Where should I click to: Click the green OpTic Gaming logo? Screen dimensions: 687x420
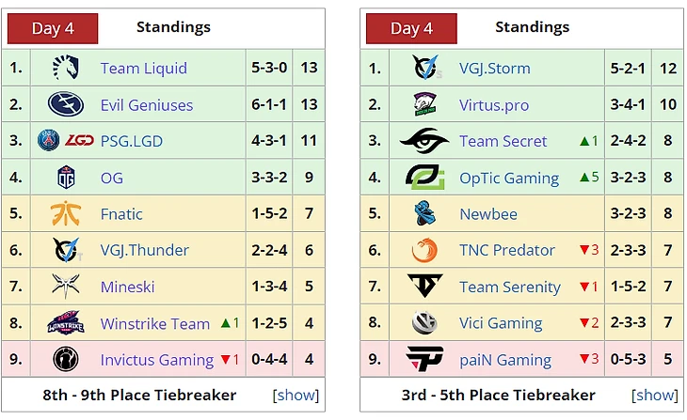click(x=424, y=178)
